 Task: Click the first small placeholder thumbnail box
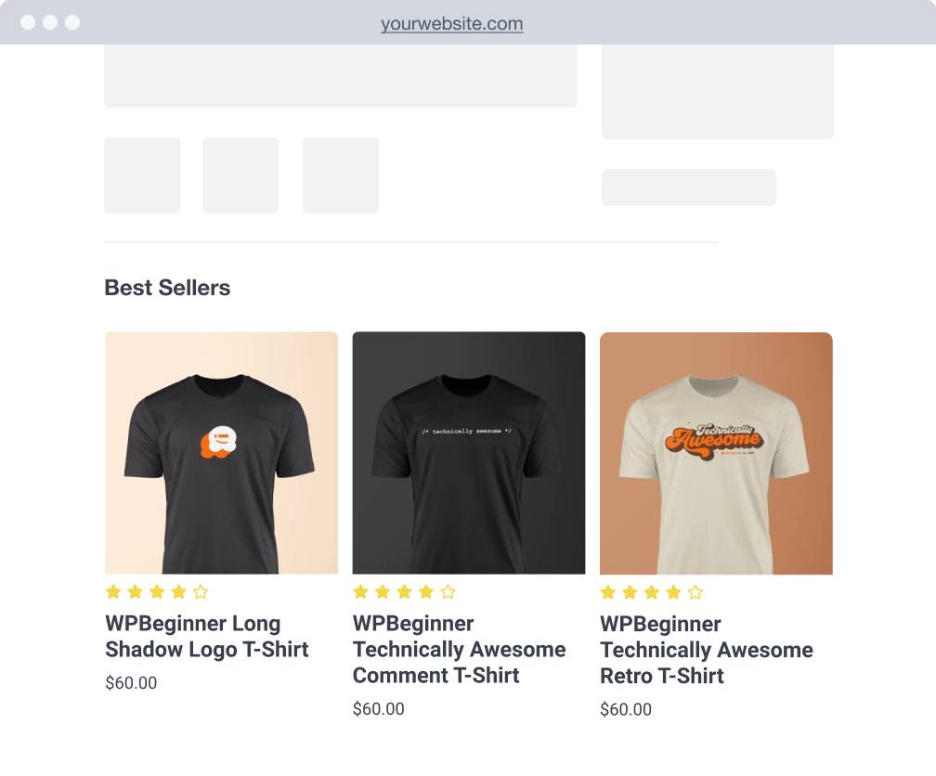tap(142, 175)
